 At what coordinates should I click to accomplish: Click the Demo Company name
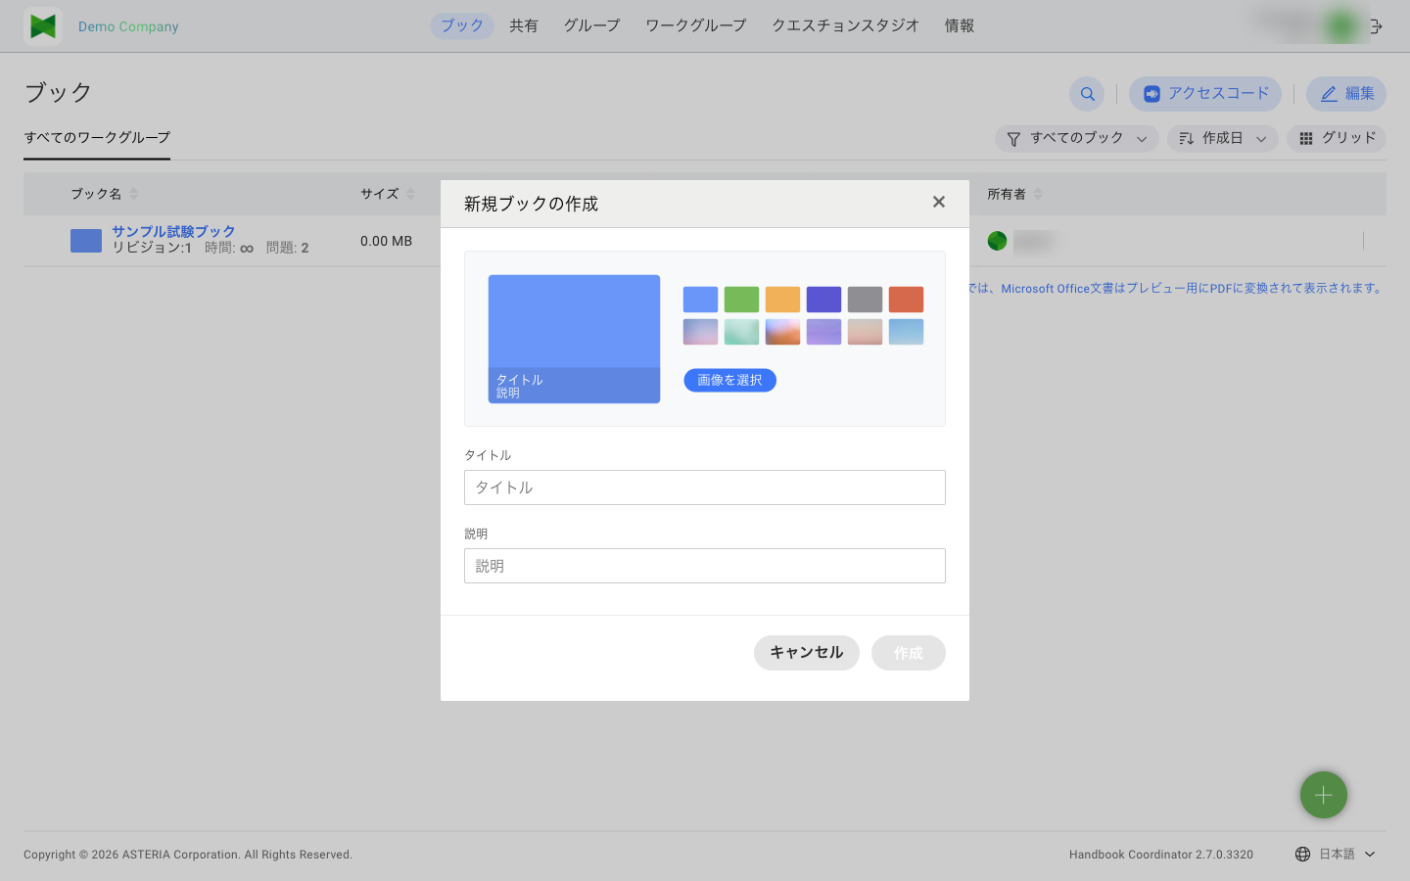tap(128, 27)
